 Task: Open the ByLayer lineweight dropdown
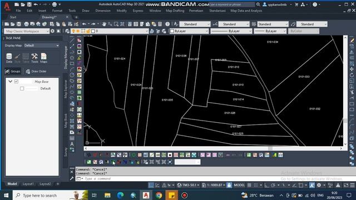270,31
